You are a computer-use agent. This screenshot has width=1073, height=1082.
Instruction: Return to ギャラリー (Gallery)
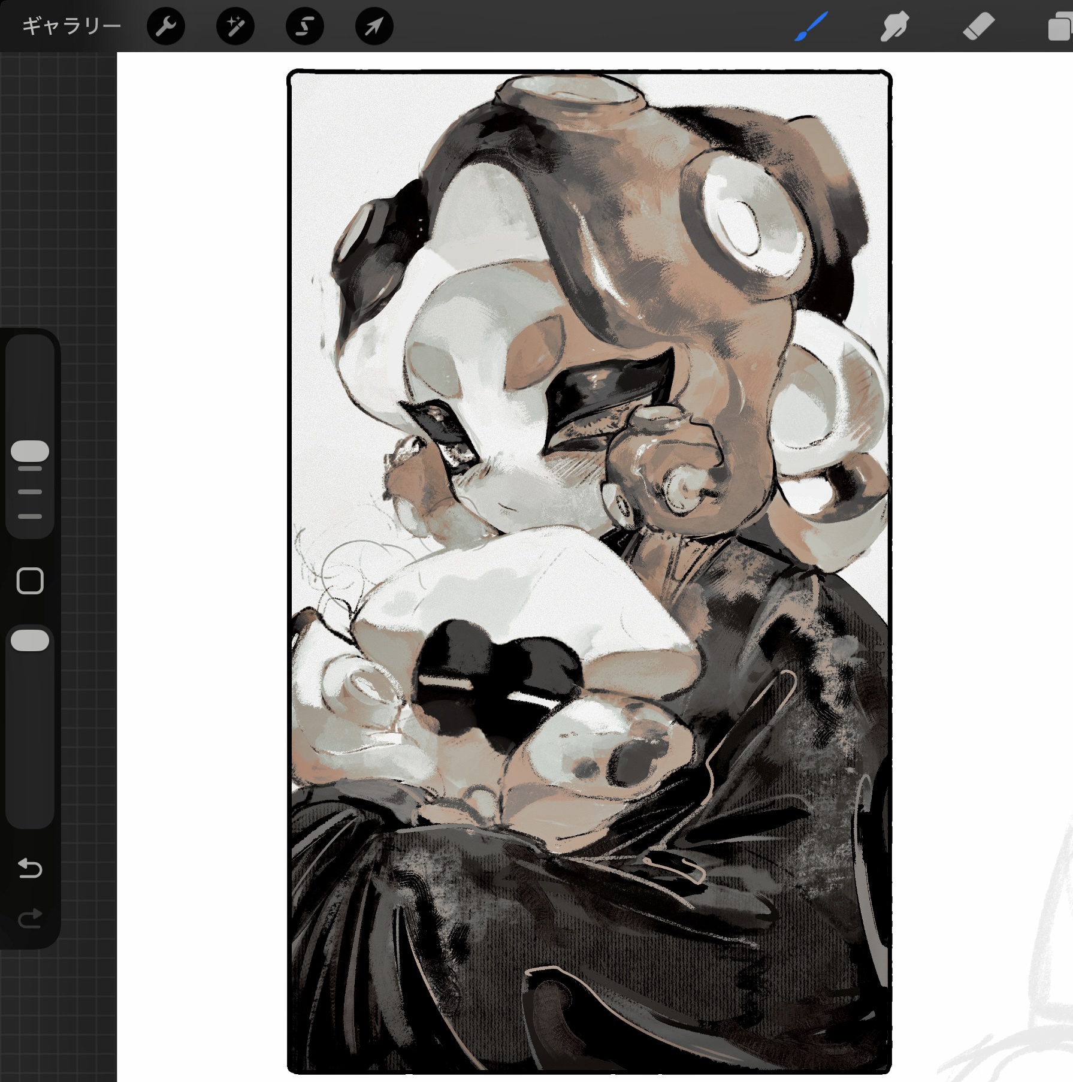coord(71,26)
